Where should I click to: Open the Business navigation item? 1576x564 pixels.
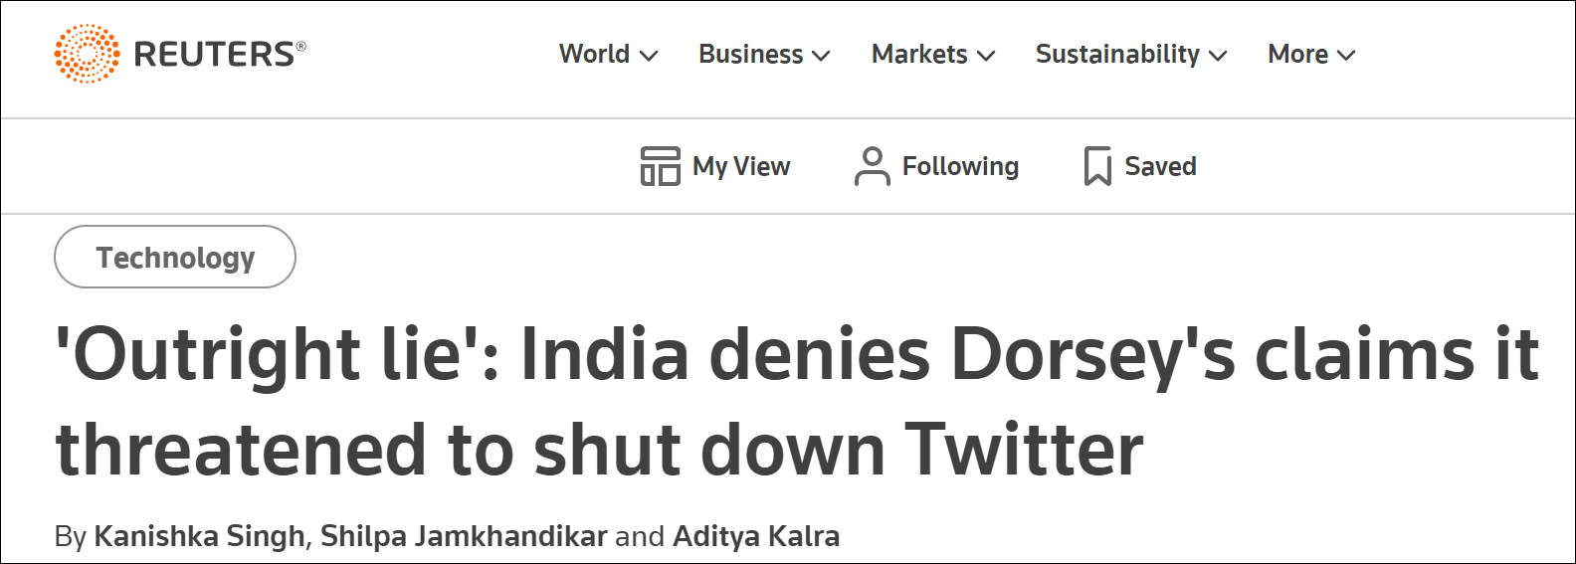750,54
